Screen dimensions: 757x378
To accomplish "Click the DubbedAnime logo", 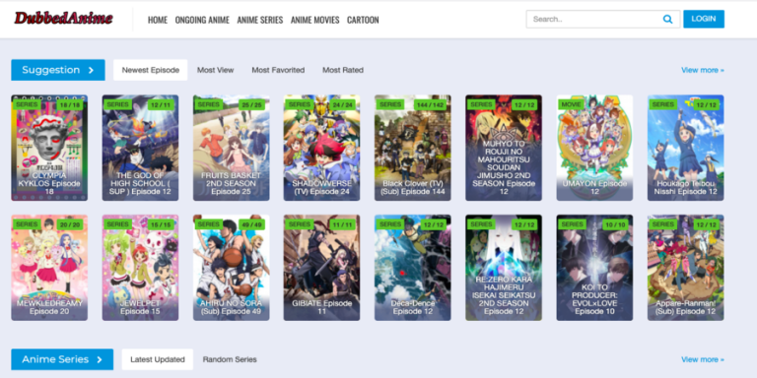I will (x=63, y=19).
